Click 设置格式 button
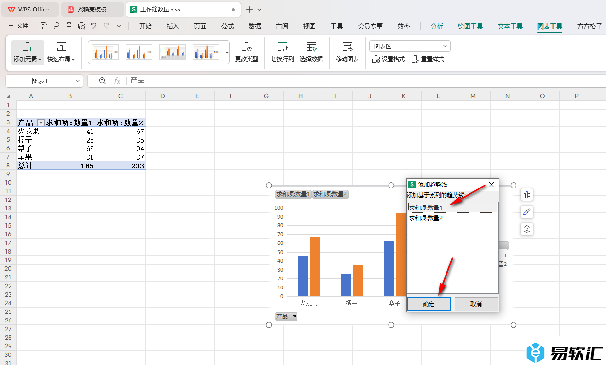606x365 pixels. point(389,59)
